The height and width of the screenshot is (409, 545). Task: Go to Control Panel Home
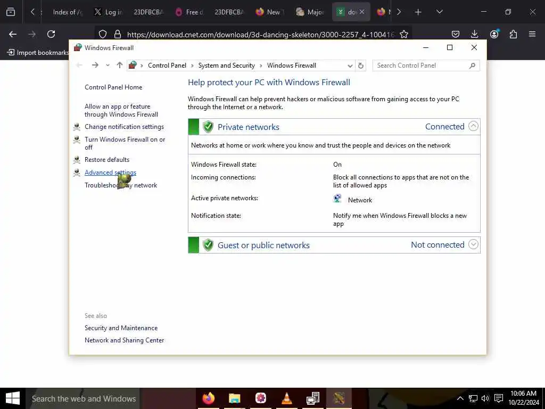[113, 87]
